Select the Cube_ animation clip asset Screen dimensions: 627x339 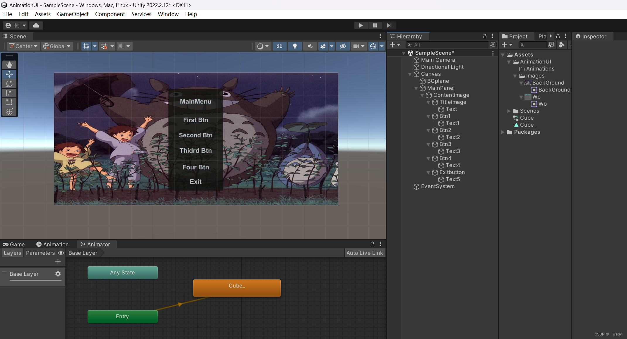pyautogui.click(x=525, y=125)
